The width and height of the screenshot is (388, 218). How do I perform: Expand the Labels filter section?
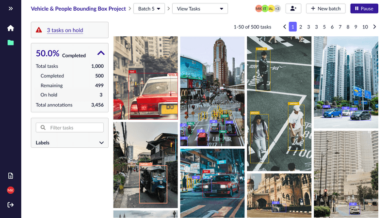click(x=101, y=142)
